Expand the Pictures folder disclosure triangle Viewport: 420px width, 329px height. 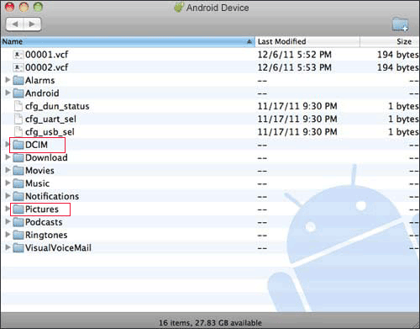8,209
